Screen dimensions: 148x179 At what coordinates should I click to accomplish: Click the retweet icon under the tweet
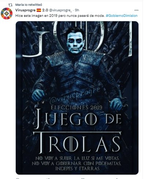pos(48,178)
